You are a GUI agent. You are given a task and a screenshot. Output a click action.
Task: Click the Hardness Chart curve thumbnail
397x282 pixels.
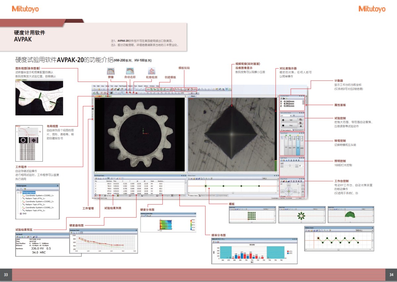point(103,241)
